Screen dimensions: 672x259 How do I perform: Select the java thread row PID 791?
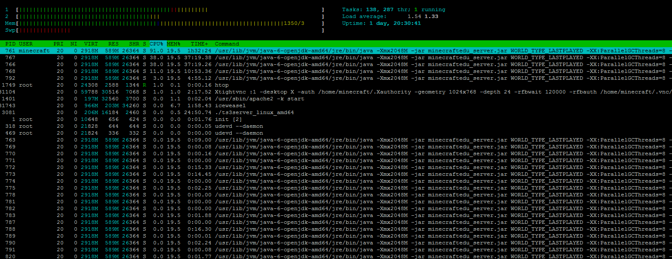click(336, 250)
